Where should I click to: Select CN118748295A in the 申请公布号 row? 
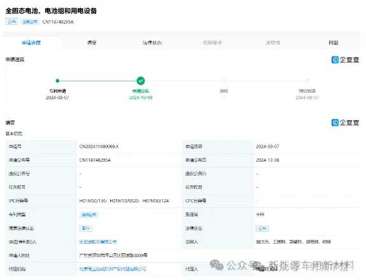pyautogui.click(x=95, y=160)
